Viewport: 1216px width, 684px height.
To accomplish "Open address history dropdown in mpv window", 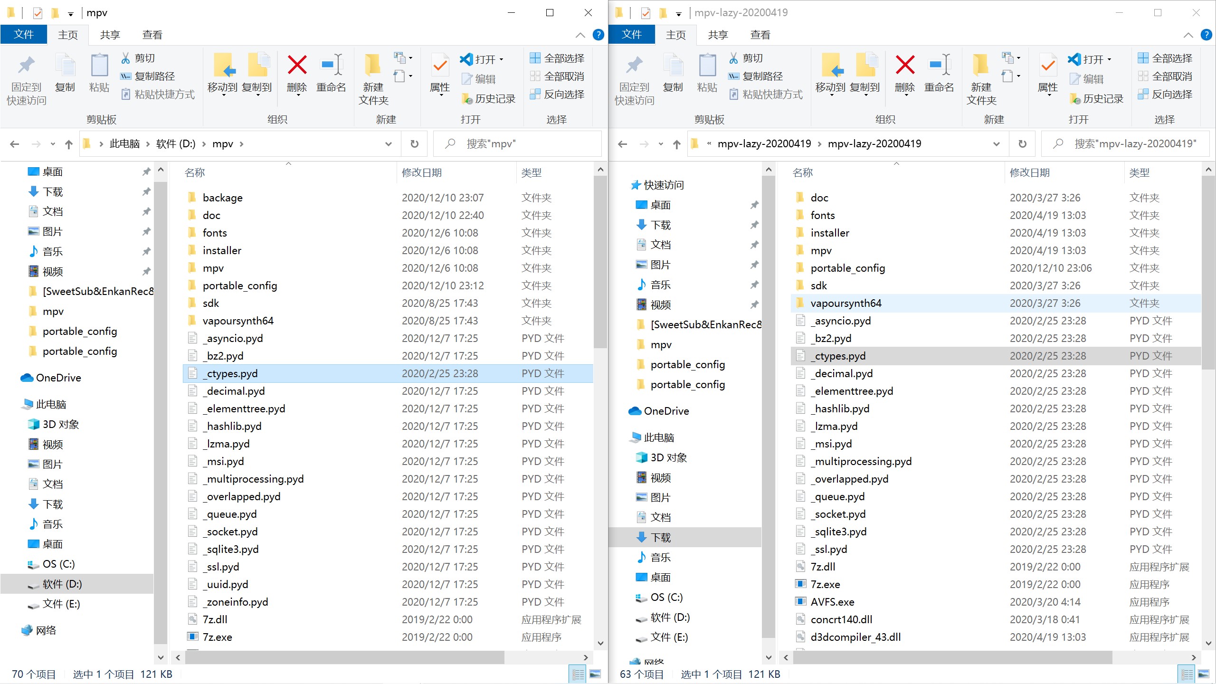I will click(x=389, y=144).
